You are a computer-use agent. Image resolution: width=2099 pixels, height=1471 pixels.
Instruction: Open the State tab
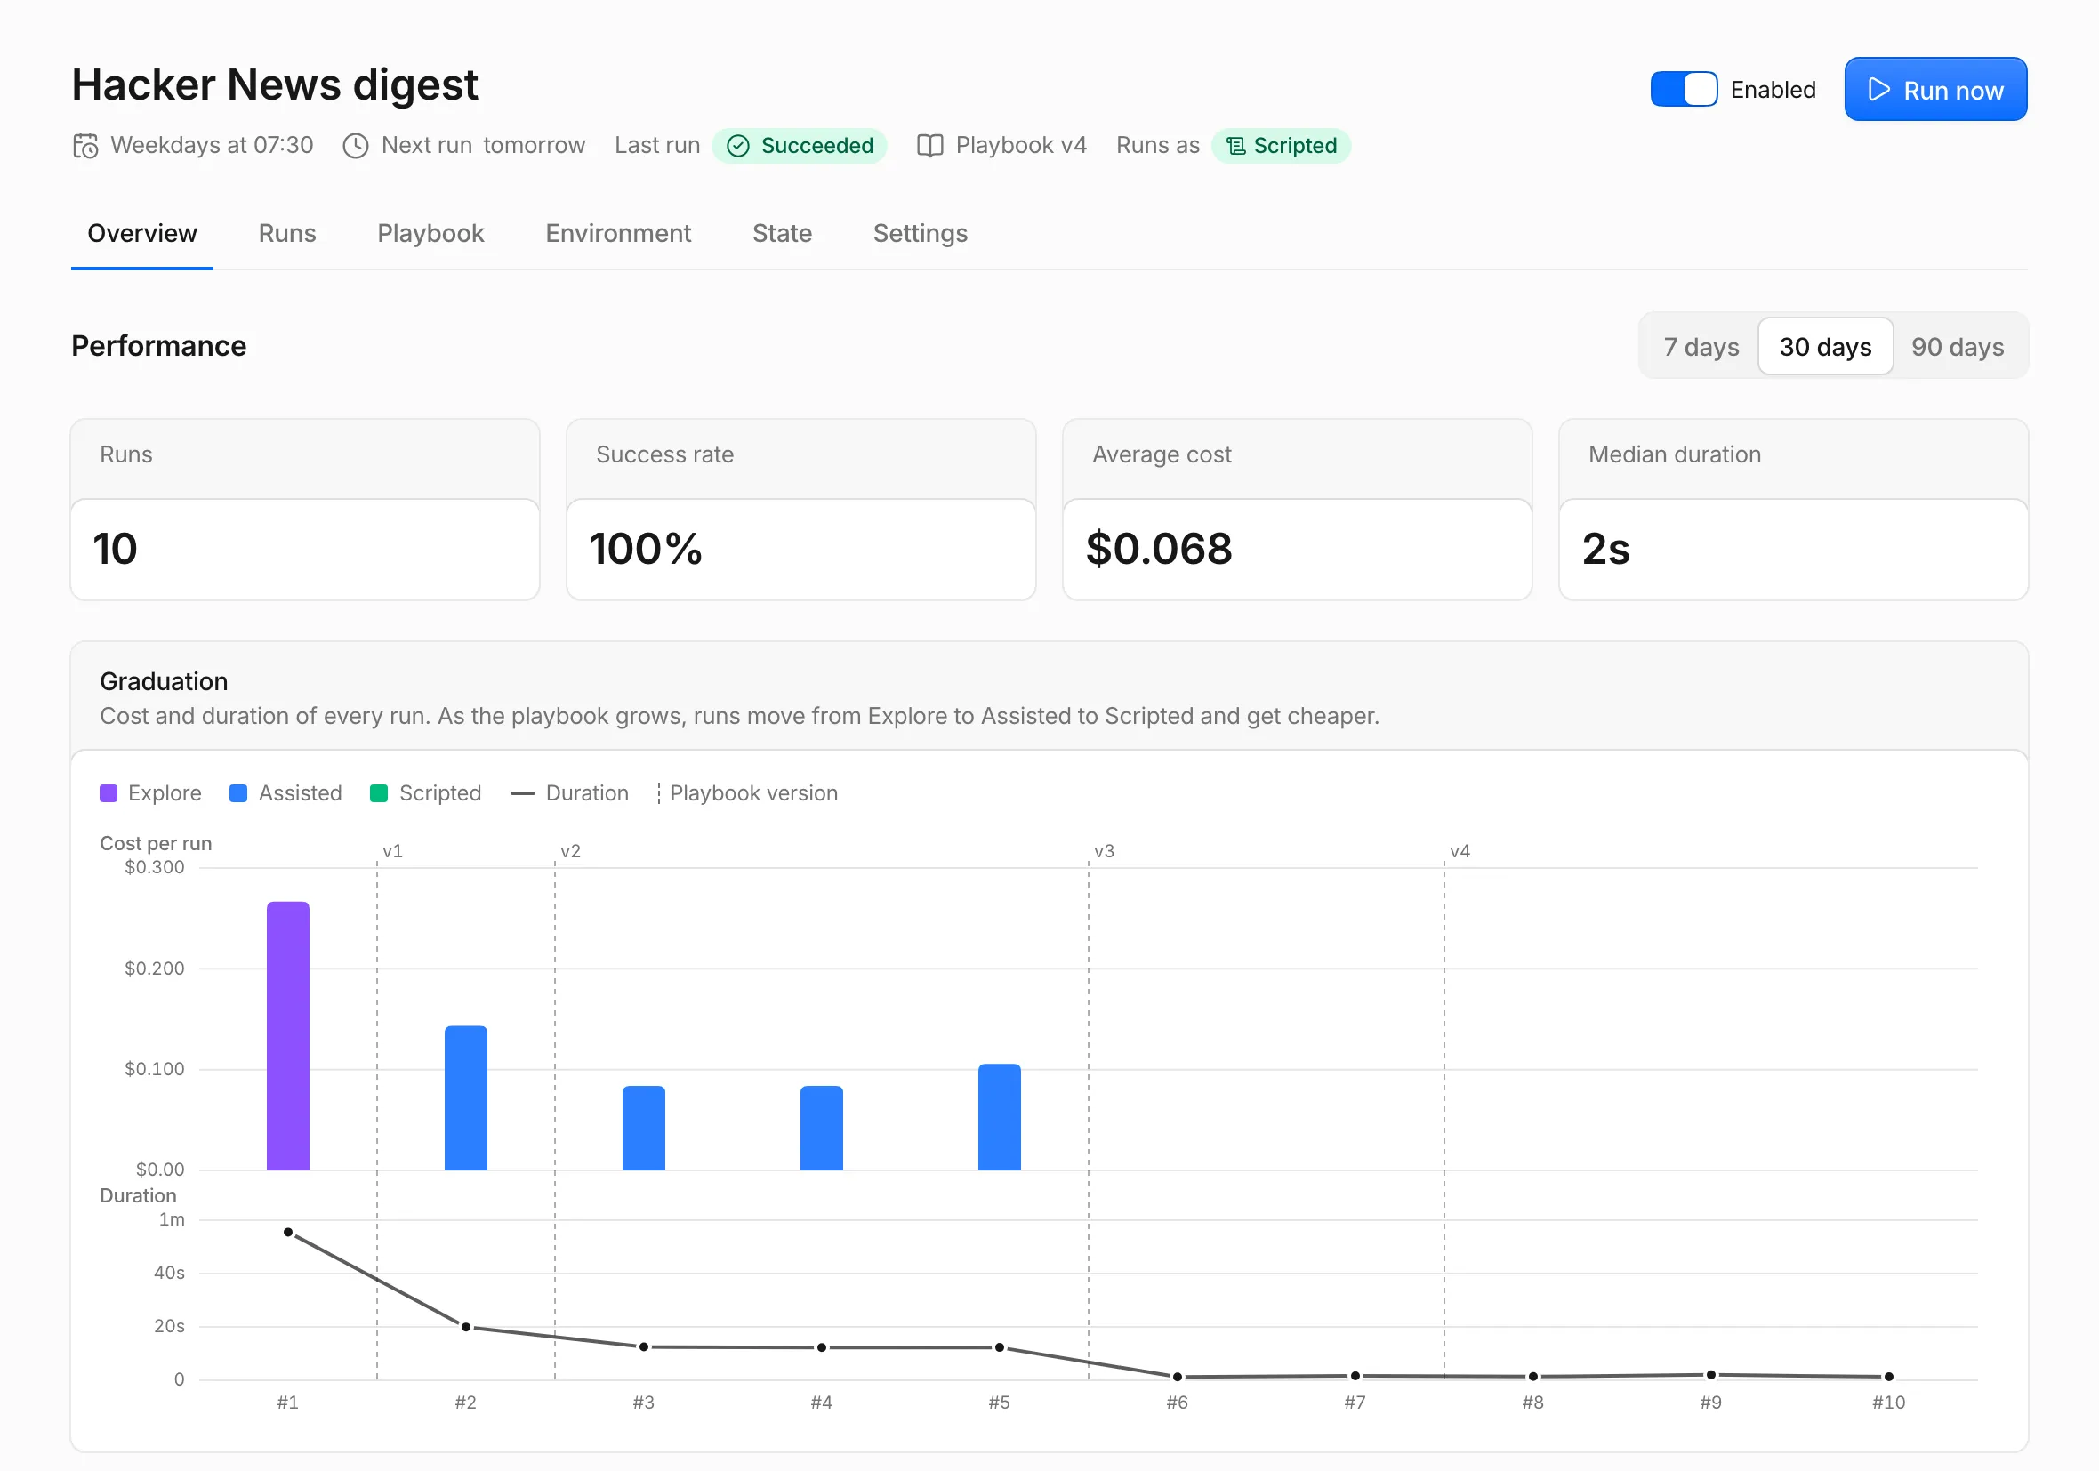[782, 233]
